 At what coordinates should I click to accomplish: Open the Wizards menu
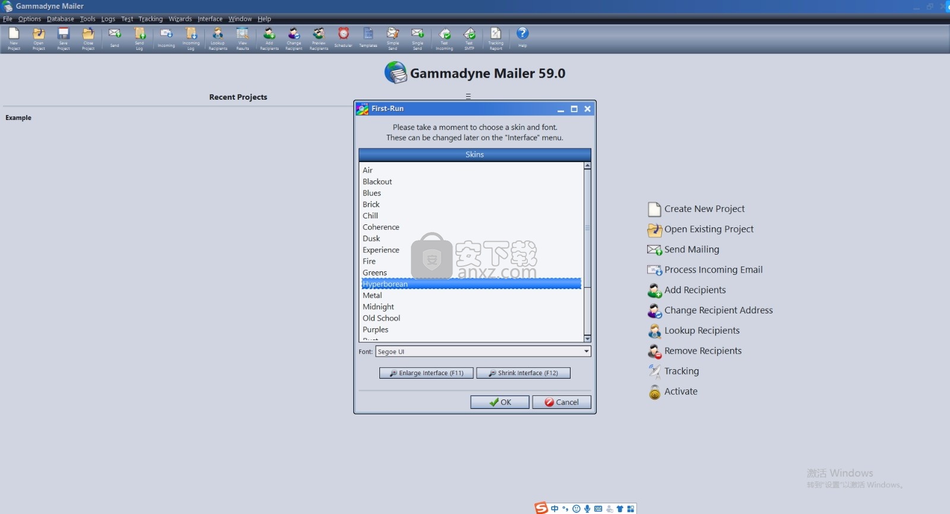click(180, 19)
